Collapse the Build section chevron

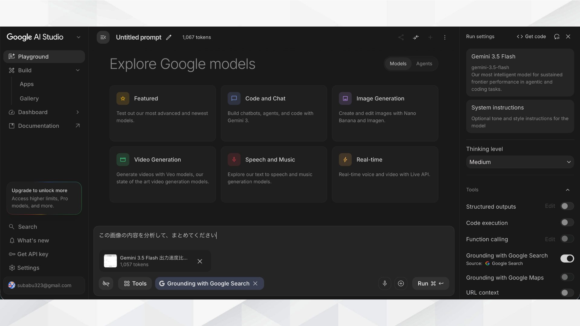pos(78,70)
